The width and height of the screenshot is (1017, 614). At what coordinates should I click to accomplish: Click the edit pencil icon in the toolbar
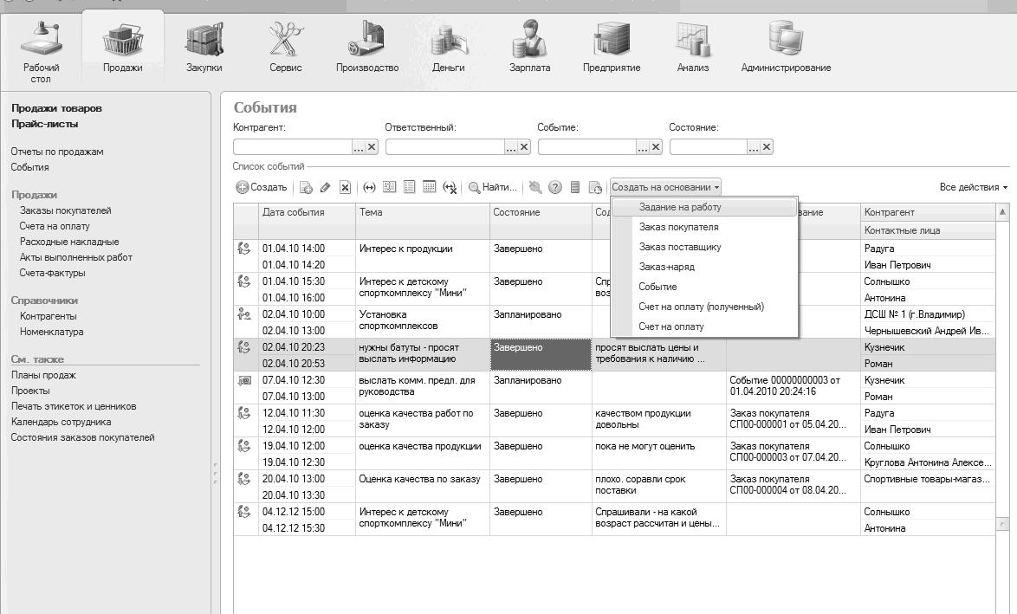(x=326, y=187)
